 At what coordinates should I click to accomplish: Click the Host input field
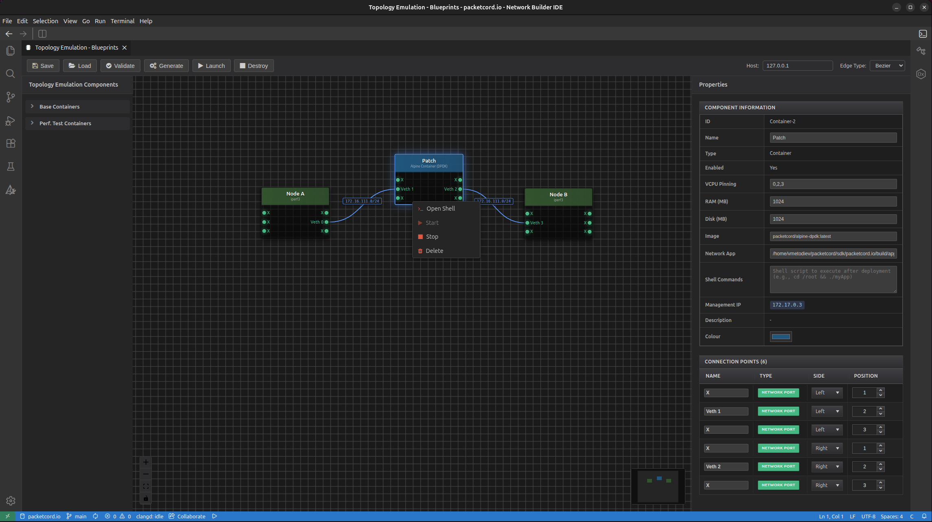pyautogui.click(x=797, y=65)
